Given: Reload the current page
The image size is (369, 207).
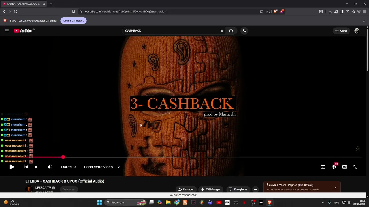Looking at the screenshot, I should [16, 11].
